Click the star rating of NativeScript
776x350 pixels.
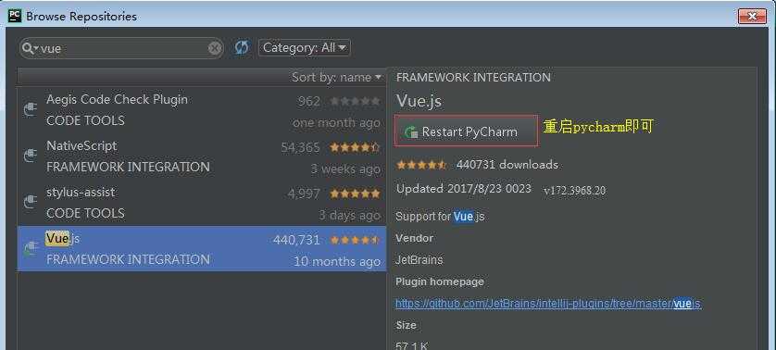tap(355, 147)
